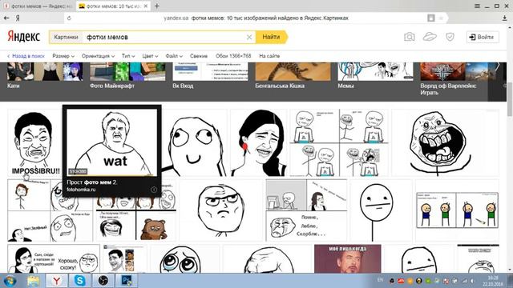The height and width of the screenshot is (288, 513).
Task: Open Photoshop from the taskbar
Action: (127, 281)
